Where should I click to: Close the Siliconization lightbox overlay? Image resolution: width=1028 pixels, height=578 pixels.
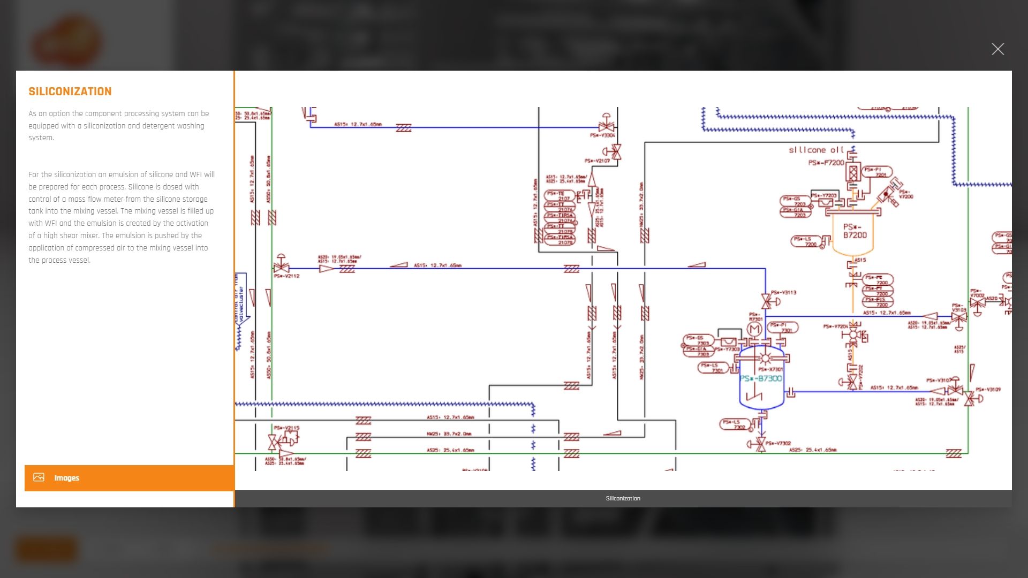tap(997, 49)
